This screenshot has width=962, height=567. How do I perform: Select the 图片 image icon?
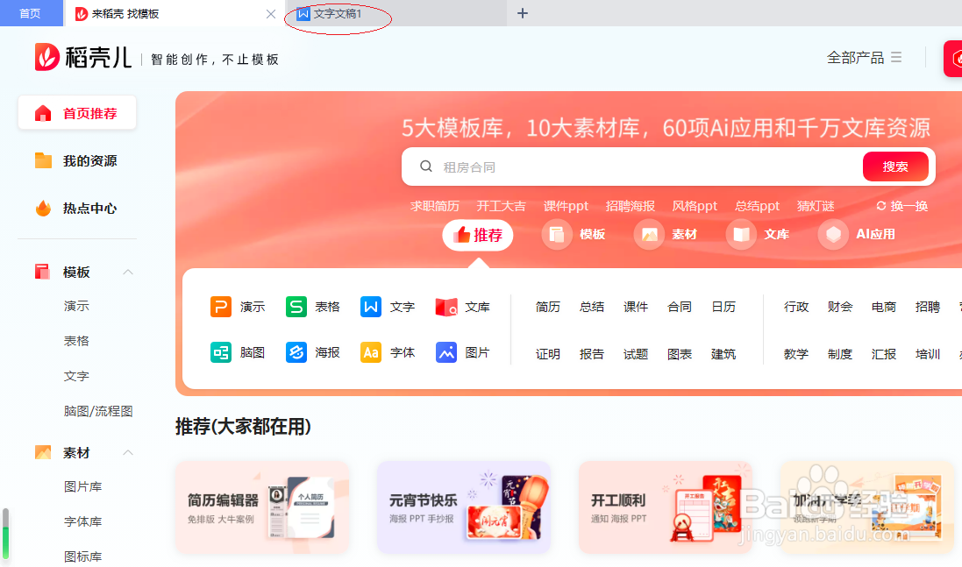[x=445, y=352]
